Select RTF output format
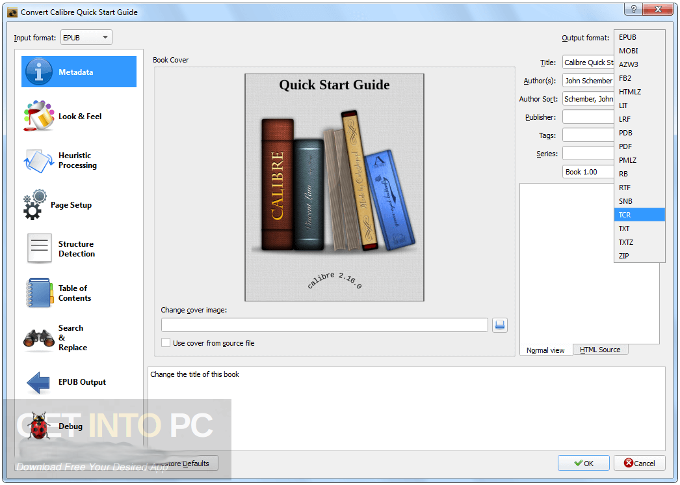 click(x=639, y=187)
